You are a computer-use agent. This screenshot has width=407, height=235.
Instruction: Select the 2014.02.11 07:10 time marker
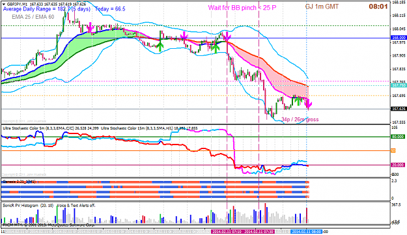(x=227, y=232)
